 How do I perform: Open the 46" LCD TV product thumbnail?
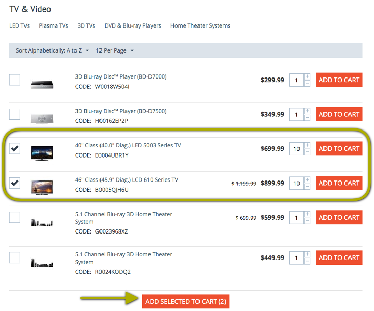pos(42,187)
